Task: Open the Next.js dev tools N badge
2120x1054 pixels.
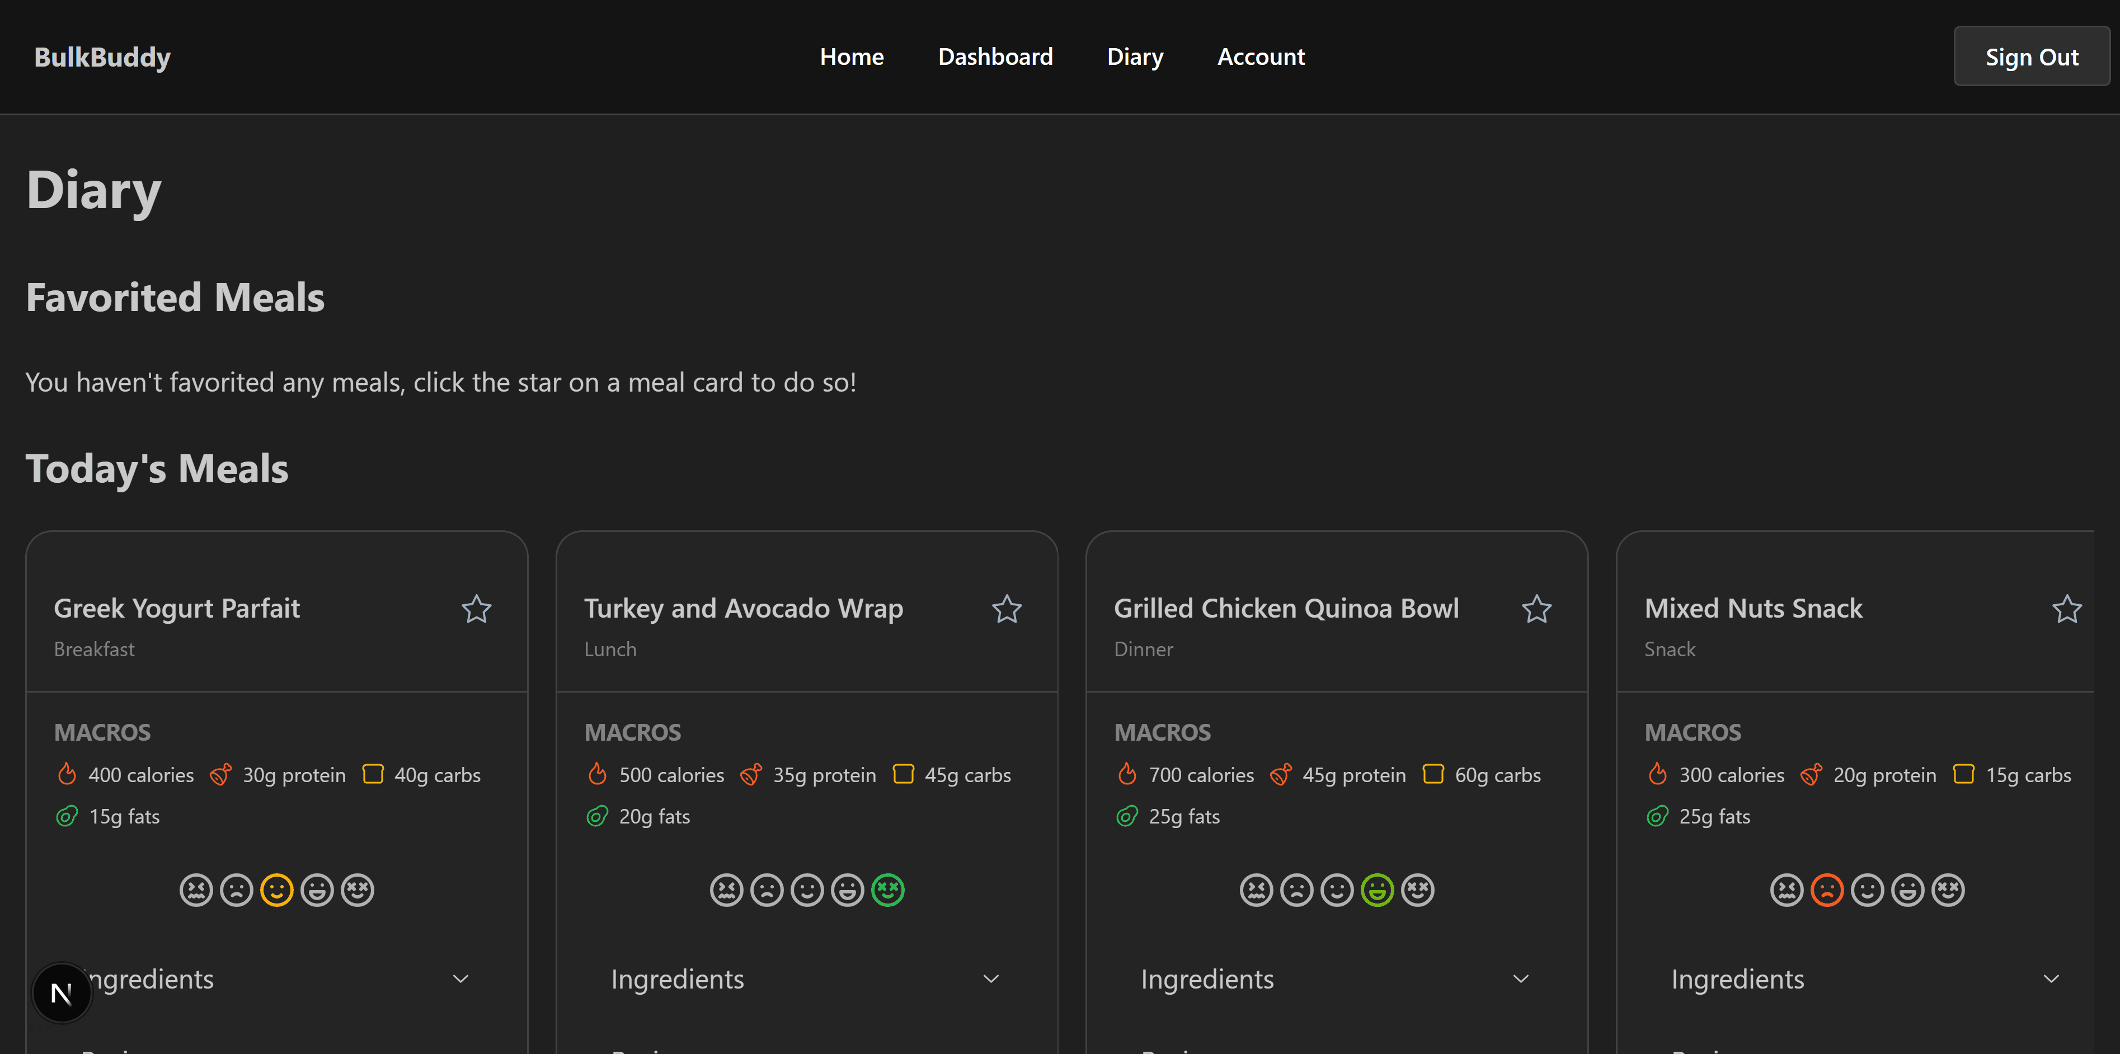Action: point(62,993)
